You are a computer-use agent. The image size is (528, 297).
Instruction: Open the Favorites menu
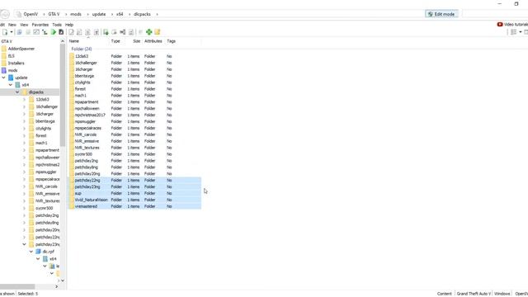click(40, 25)
